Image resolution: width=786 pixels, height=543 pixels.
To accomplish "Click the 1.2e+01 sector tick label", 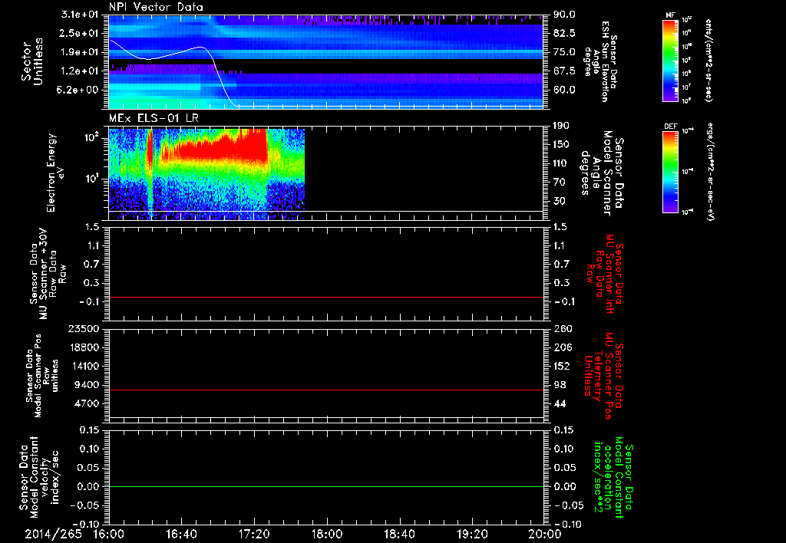I will click(x=80, y=71).
